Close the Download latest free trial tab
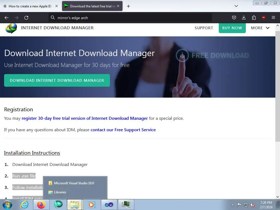 [118, 6]
